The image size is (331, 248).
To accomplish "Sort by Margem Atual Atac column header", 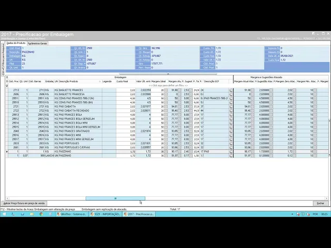I will 244,82.
